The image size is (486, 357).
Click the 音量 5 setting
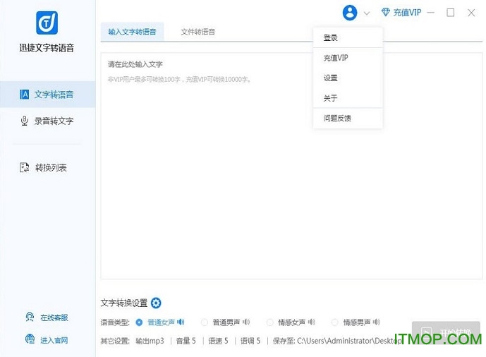point(186,341)
